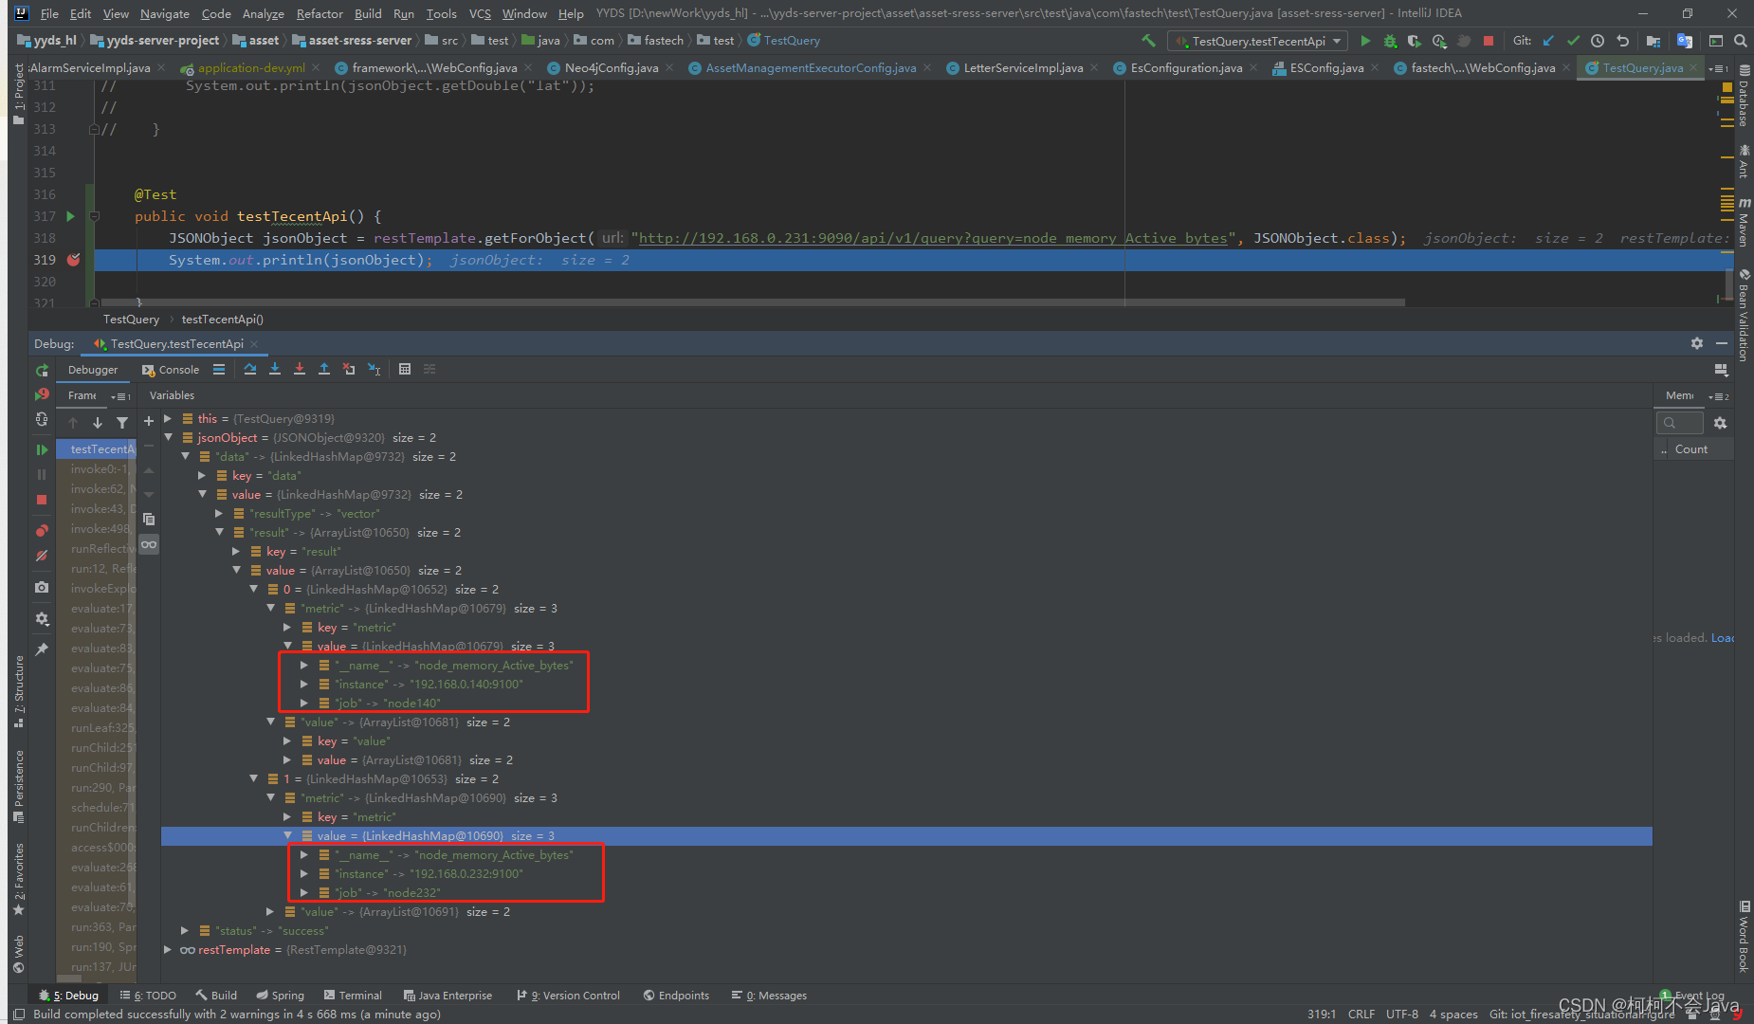Open the Terminal tool window
This screenshot has height=1024, width=1754.
click(353, 996)
